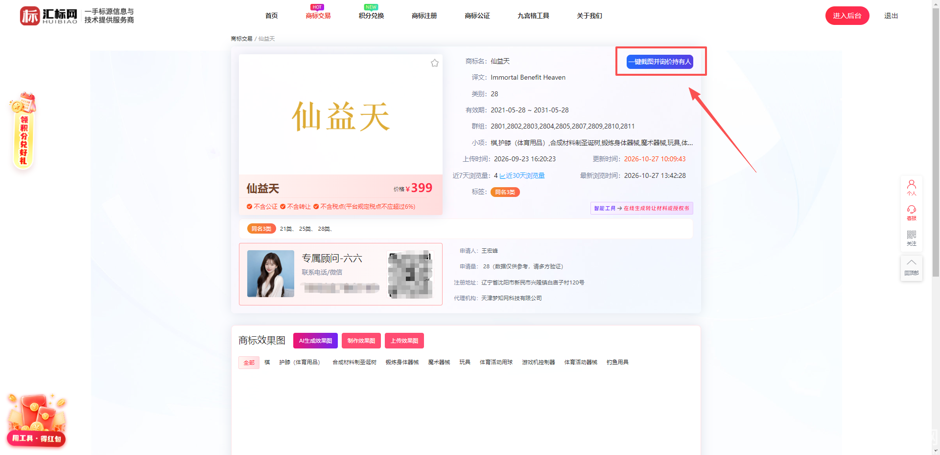
Task: Select 体育活动用球 filter tab
Action: tap(496, 362)
